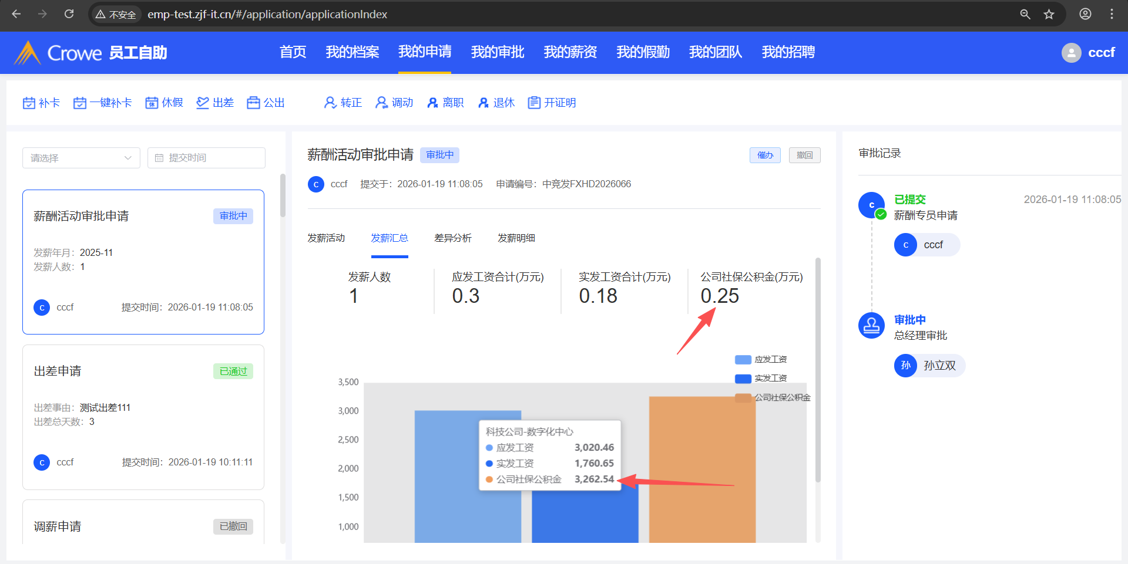Open the 提交时间 date picker
The image size is (1128, 564).
pos(206,158)
